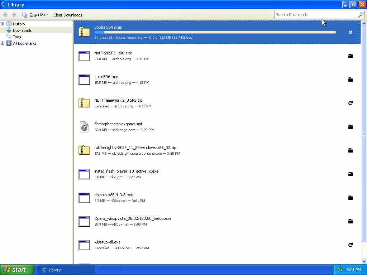Screen dimensions: 367x275
Task: Go forward using the toolbar forward arrow
Action: [x=14, y=15]
